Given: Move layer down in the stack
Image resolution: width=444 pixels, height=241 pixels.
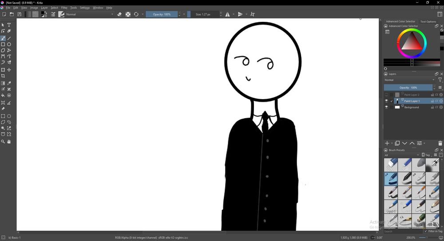Looking at the screenshot, I should click(404, 143).
